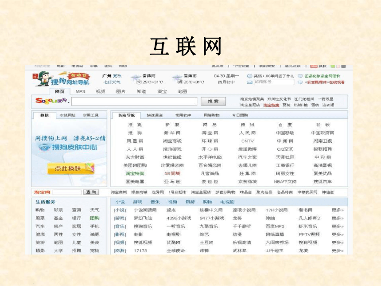Click the blue eye icon beside 搜狗皮肤中心

click(44, 147)
